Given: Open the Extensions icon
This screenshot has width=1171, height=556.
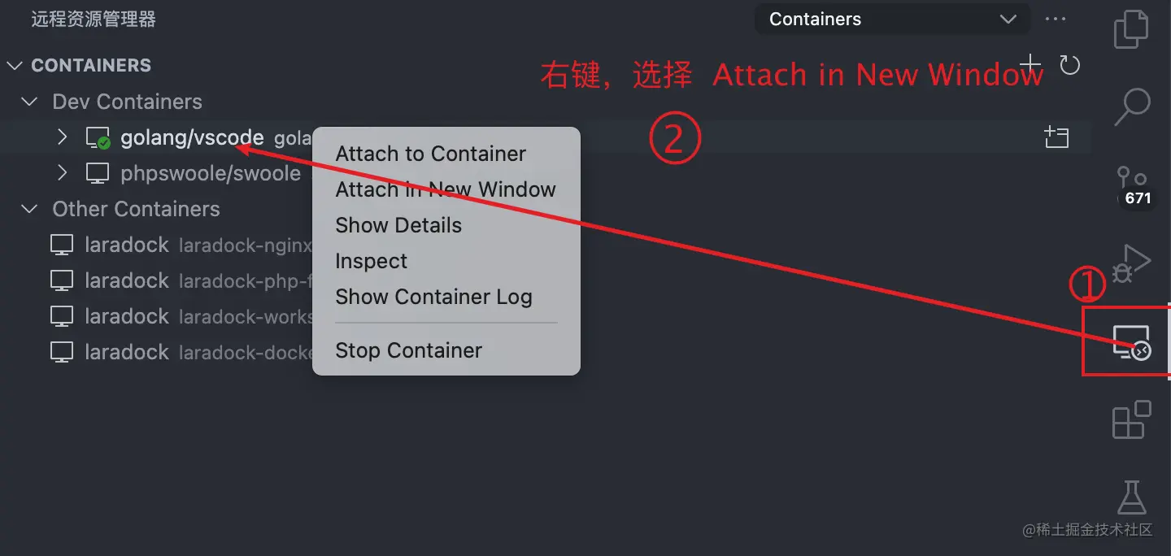Looking at the screenshot, I should [x=1131, y=419].
